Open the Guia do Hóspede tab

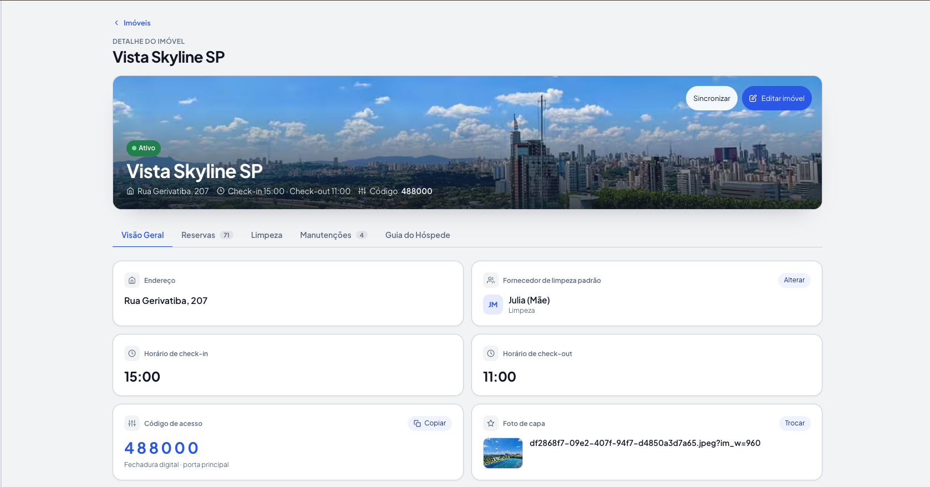418,235
